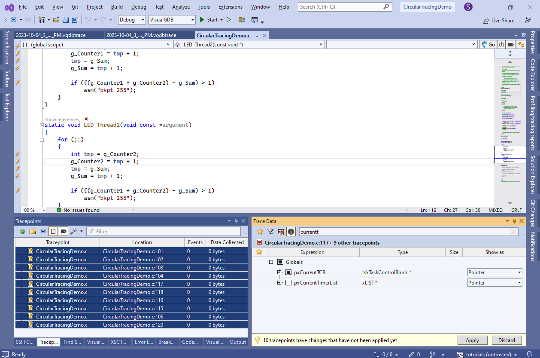Viewport: 540px width, 358px height.
Task: Open the wrench settings in the Tracepoints toolbar
Action: 73,231
